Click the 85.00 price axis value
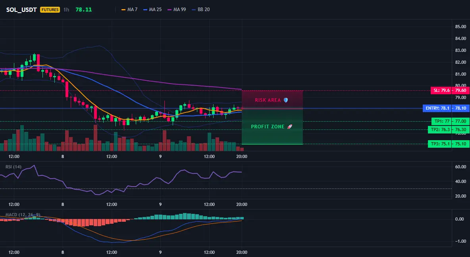This screenshot has height=257, width=470. (461, 27)
